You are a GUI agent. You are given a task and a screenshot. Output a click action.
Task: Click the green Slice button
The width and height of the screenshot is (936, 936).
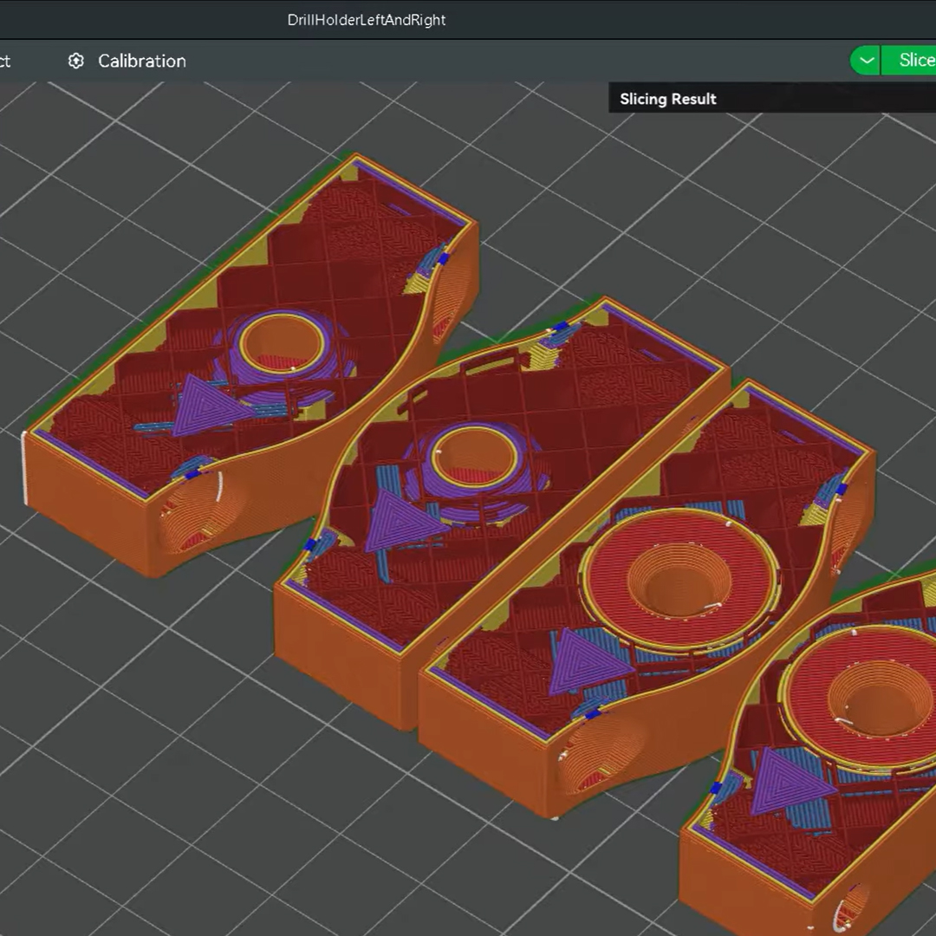coord(909,61)
